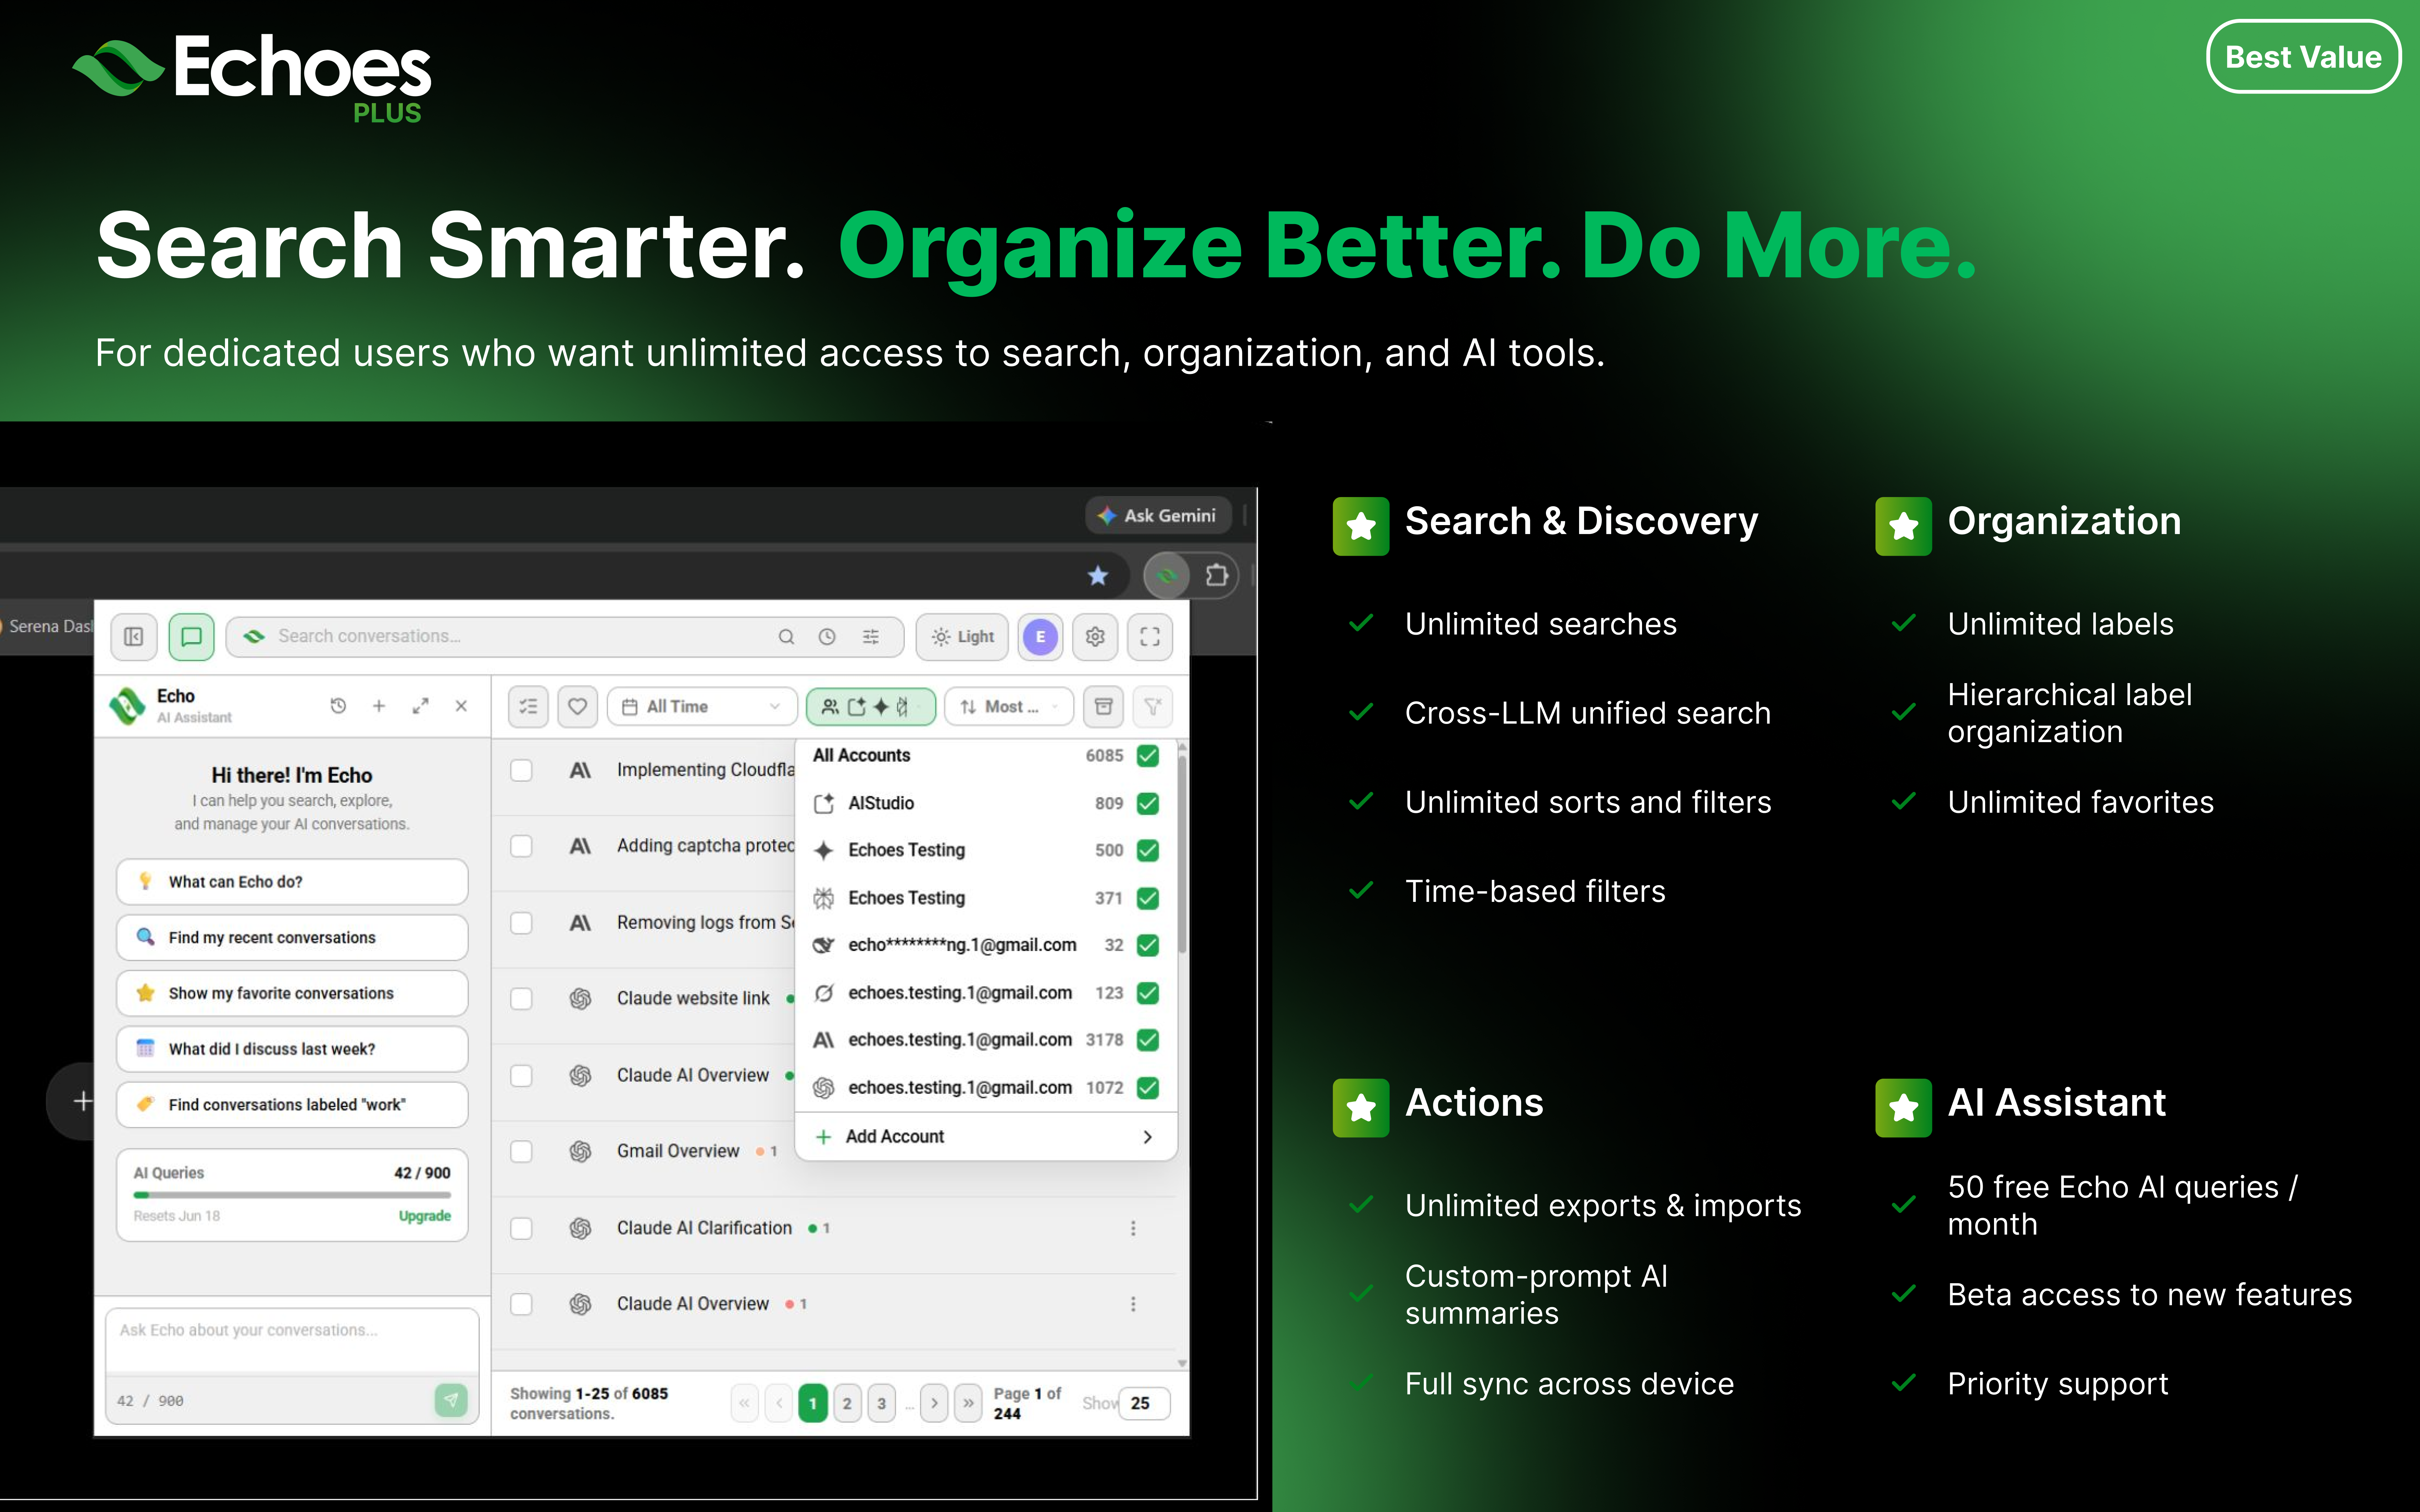Click What can Echo do? suggestion

coord(292,882)
